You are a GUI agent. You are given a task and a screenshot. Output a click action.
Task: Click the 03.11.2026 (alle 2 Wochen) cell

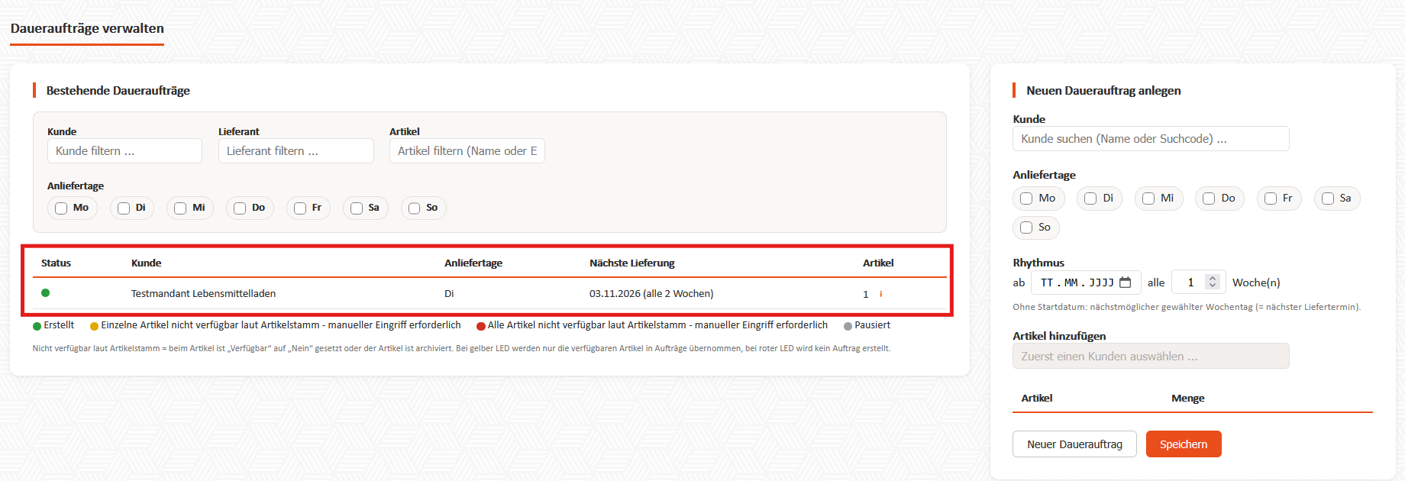651,294
